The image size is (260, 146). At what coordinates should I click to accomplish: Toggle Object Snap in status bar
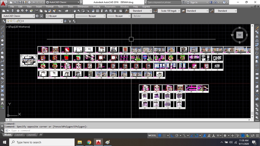click(x=197, y=135)
